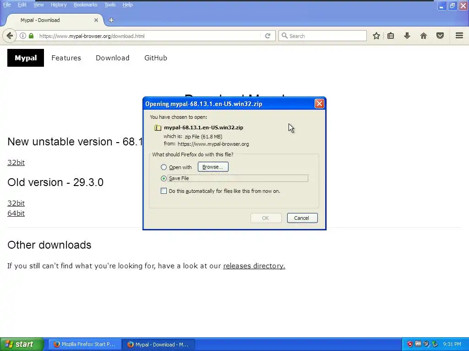The width and height of the screenshot is (469, 351).
Task: View connection security via green padlock icon
Action: pos(31,36)
